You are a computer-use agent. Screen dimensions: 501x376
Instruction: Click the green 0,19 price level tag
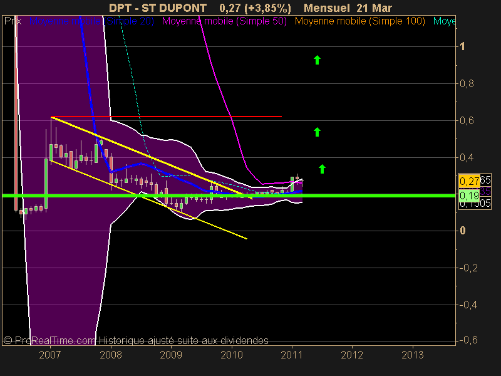469,196
